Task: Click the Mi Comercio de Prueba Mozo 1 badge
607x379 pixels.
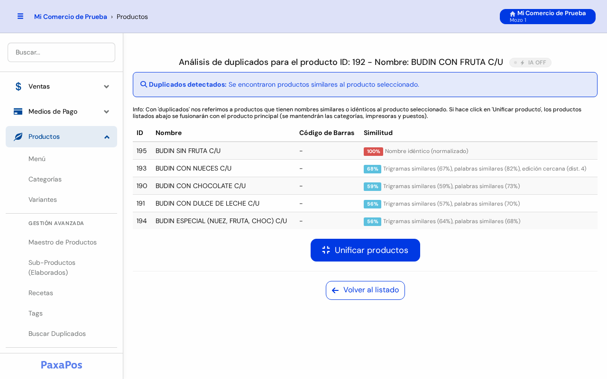Action: pos(548,17)
